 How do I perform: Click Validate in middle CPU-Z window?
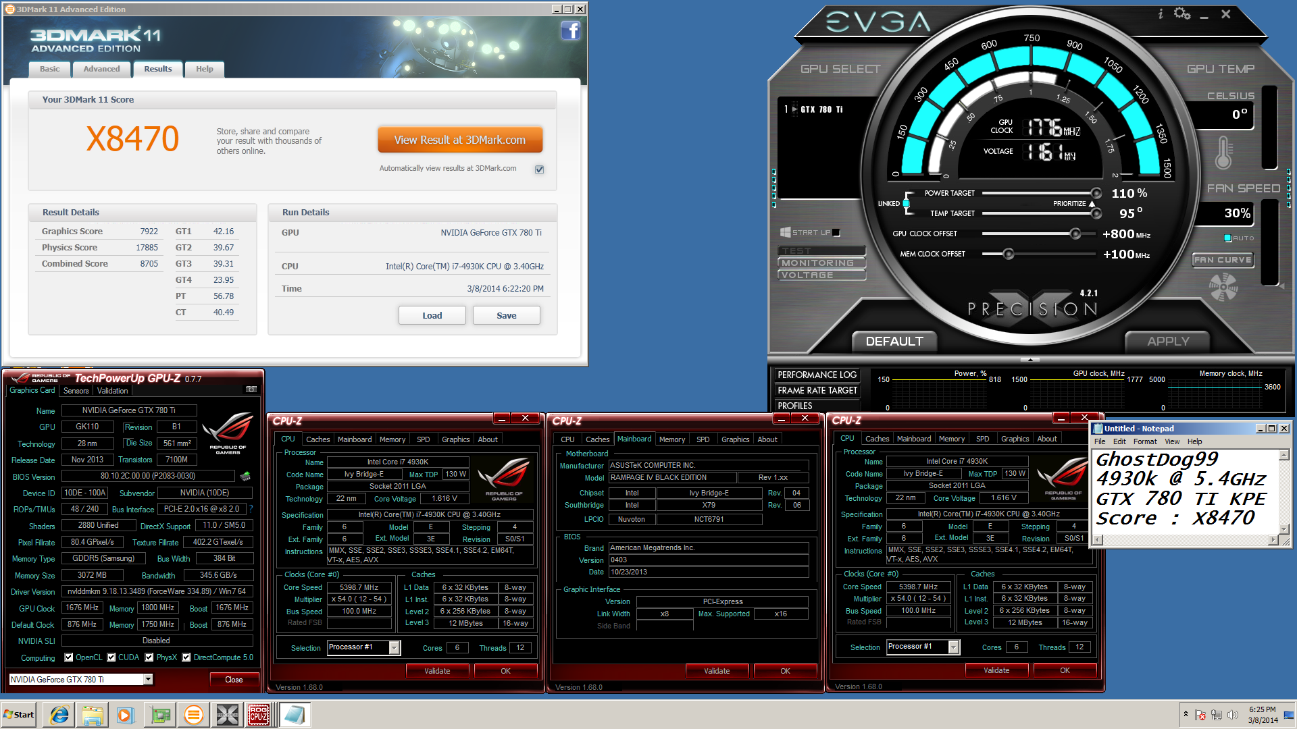tap(717, 671)
